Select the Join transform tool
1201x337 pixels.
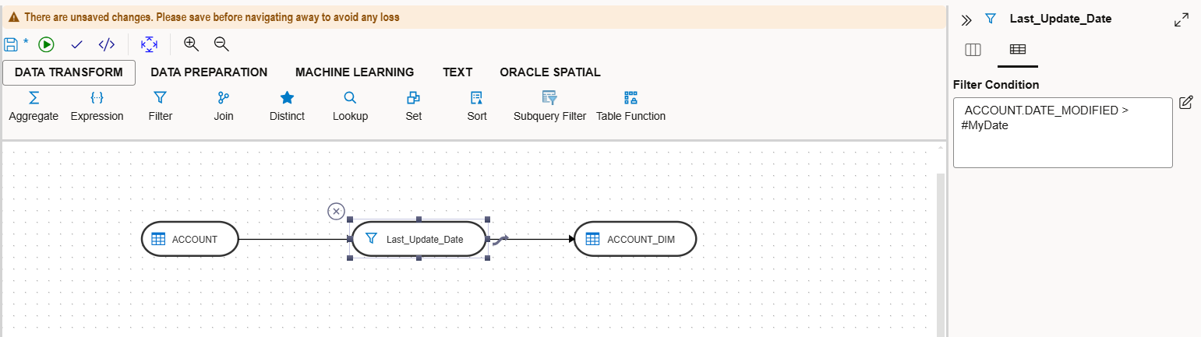tap(224, 107)
